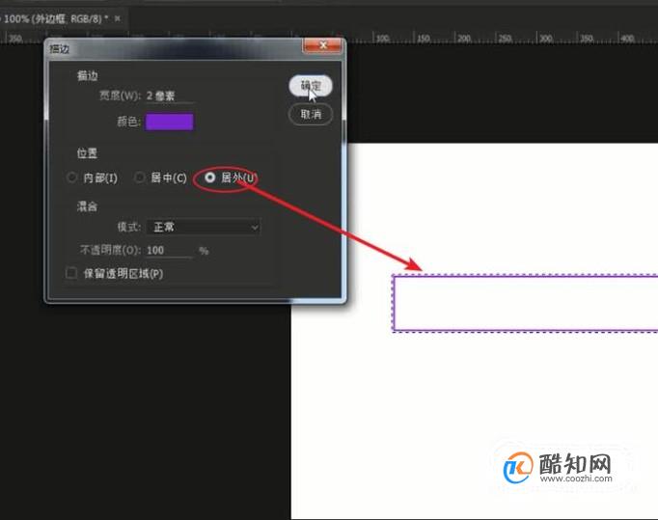
Task: Select the 居外(U) position radio button
Action: 209,178
